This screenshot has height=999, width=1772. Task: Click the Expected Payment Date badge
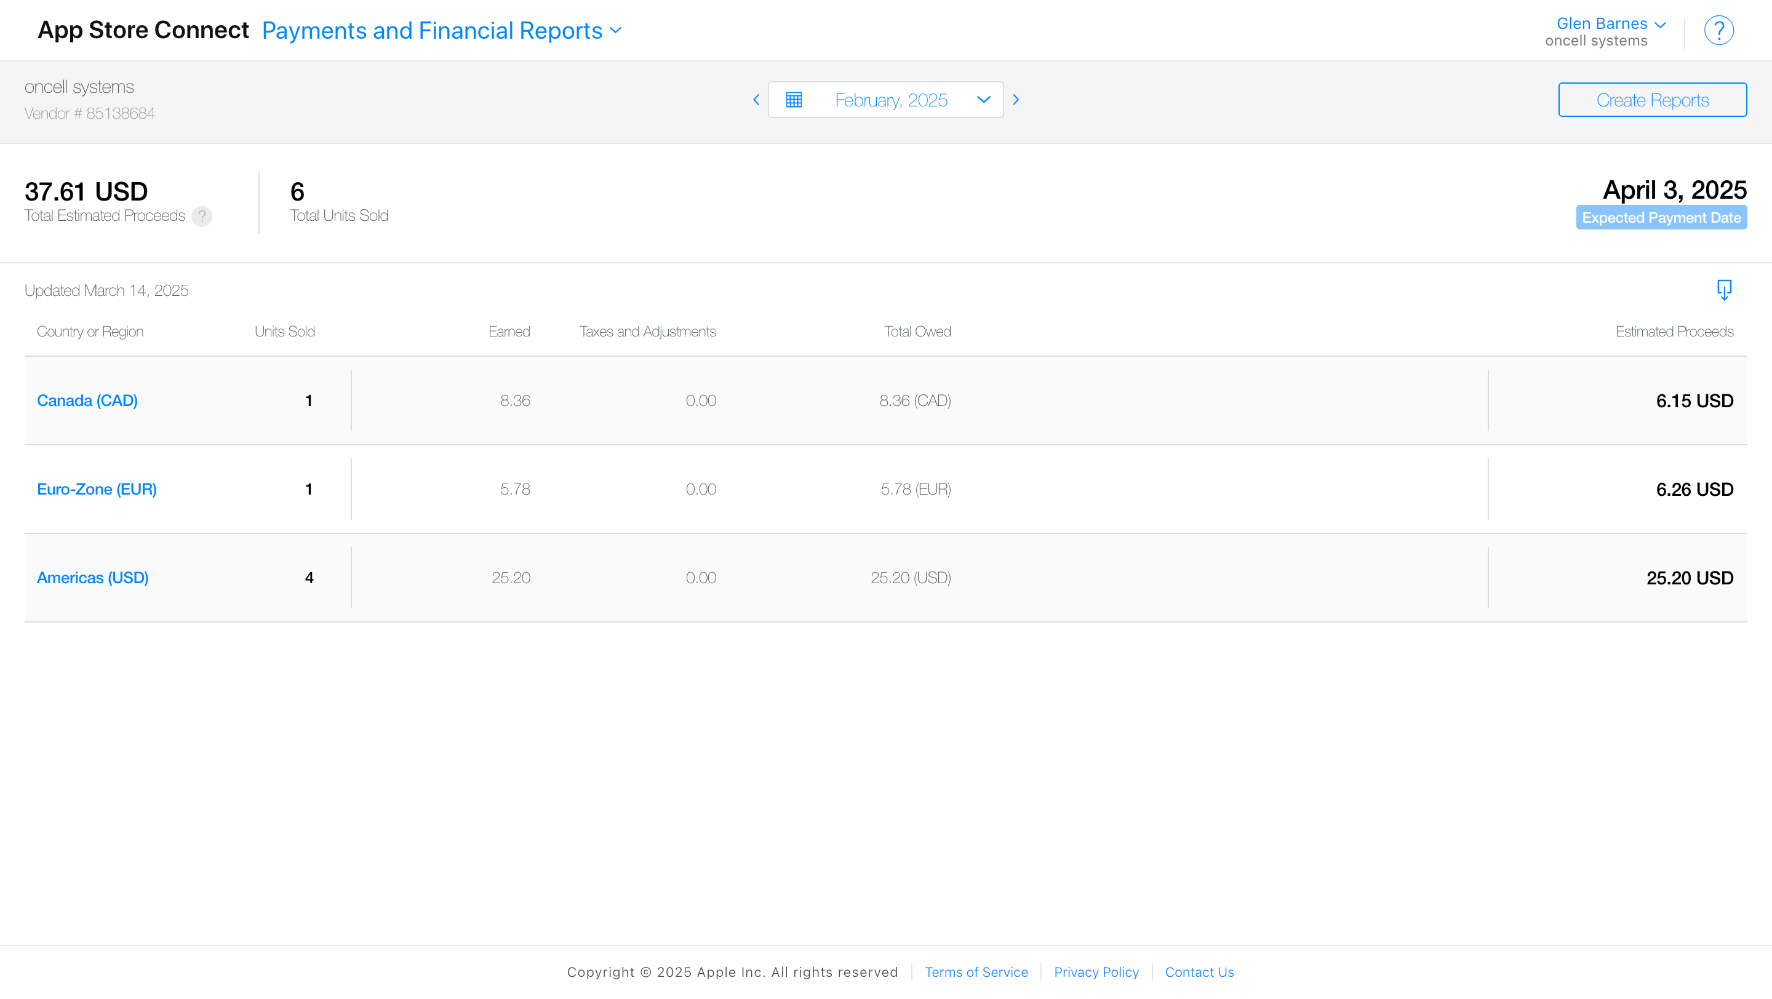[x=1661, y=218]
